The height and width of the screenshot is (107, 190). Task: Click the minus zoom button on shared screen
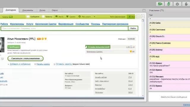point(138,16)
